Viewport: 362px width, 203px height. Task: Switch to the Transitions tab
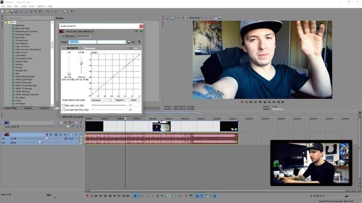pyautogui.click(x=44, y=108)
